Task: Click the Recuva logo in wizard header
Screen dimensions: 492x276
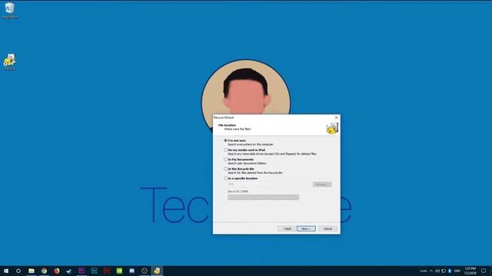Action: point(332,128)
